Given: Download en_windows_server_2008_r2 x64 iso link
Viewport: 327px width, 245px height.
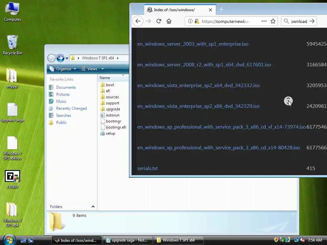Looking at the screenshot, I should click(x=204, y=64).
